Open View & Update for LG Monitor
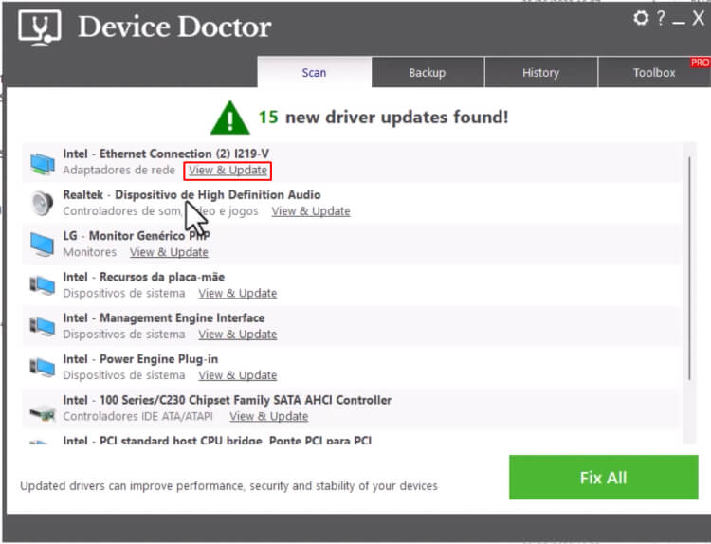 coord(169,252)
